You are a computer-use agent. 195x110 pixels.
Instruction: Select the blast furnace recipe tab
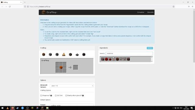[x=57, y=54]
